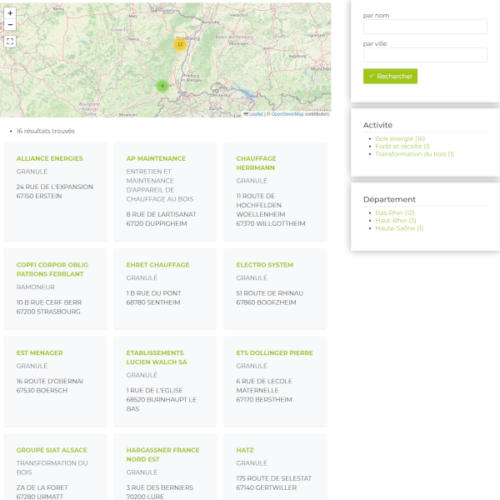
Task: Open EST MENAGER listing
Action: (39, 353)
